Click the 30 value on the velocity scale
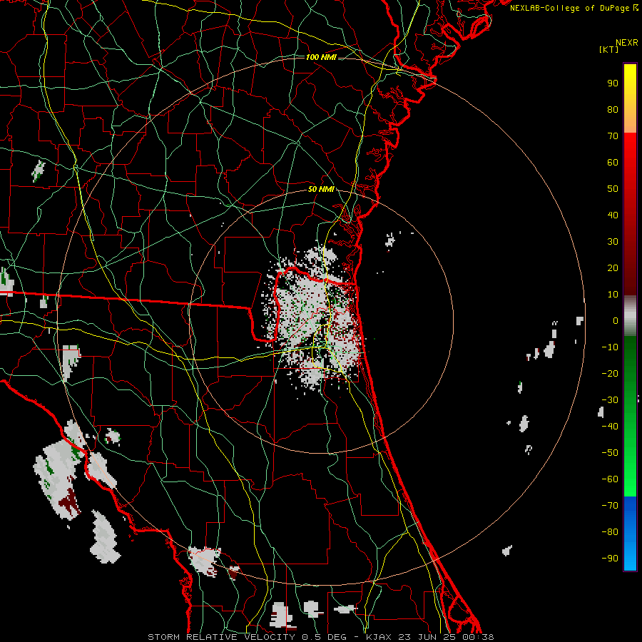Viewport: 642px width, 642px height. coord(613,242)
